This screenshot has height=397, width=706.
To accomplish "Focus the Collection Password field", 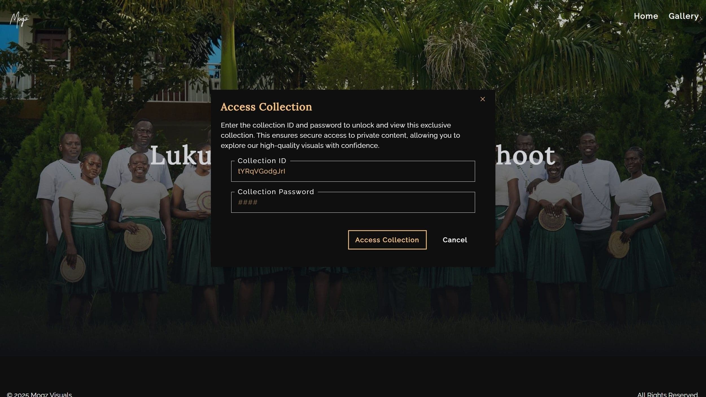I will [367, 203].
